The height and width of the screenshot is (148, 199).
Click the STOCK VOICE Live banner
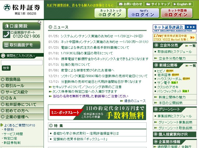[174, 38]
